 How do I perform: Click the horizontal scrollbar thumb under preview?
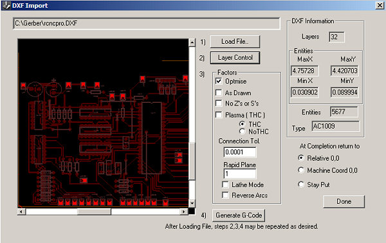[95, 212]
